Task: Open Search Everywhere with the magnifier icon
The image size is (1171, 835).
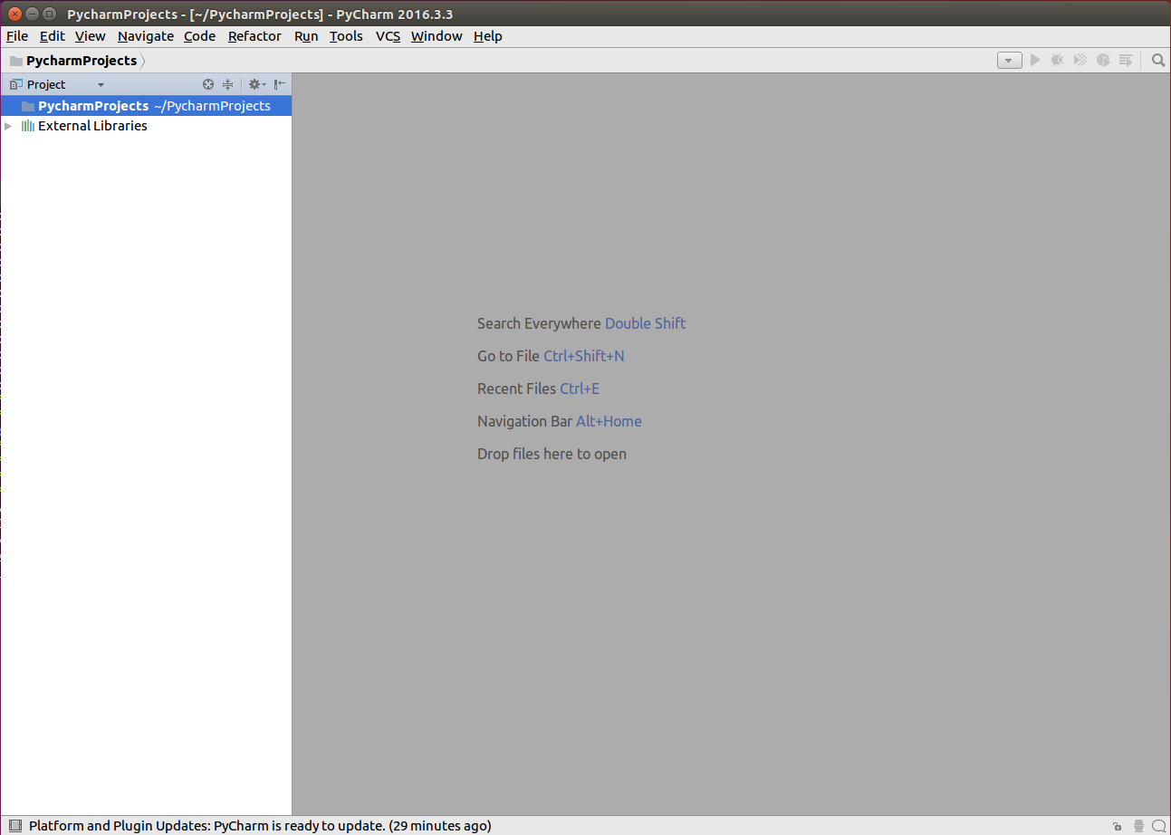Action: (1158, 60)
